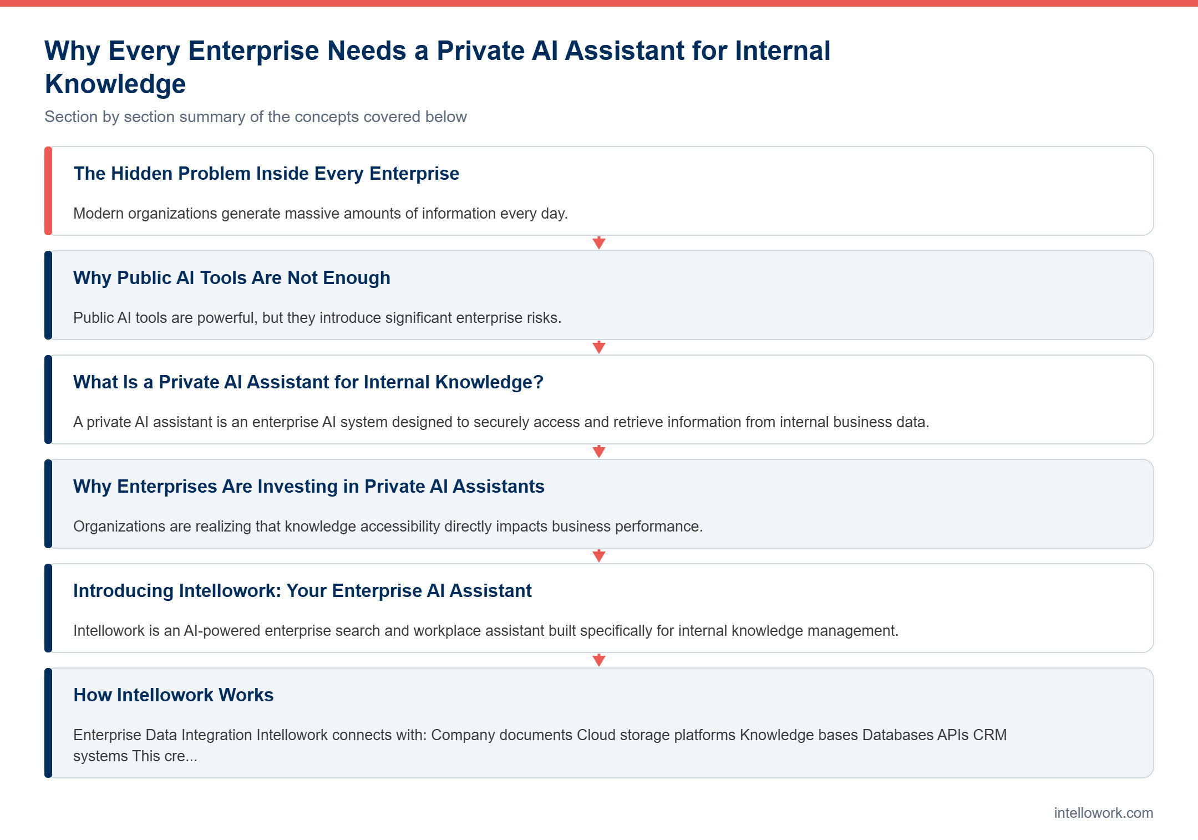Click the text 'Enterprise Data Integration Intellowork connects with'

tap(250, 735)
